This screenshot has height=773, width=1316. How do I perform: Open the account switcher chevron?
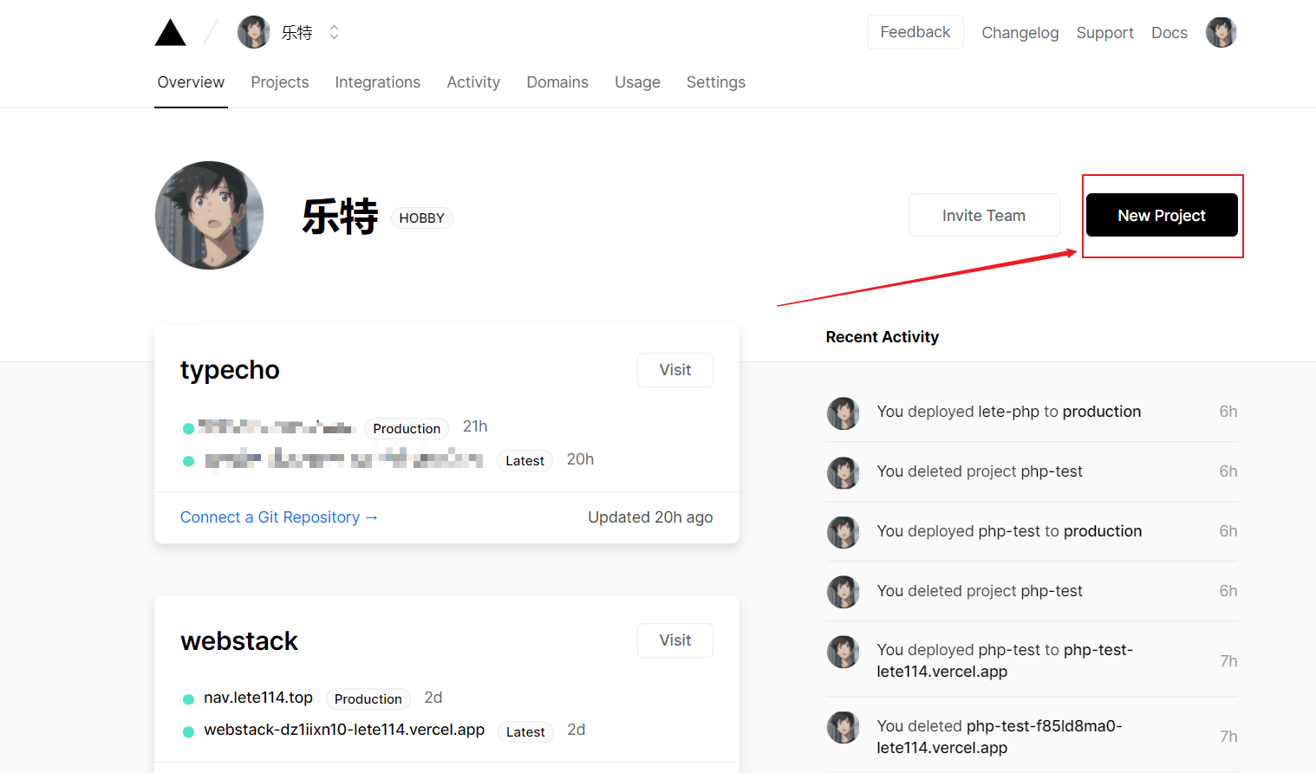[x=334, y=33]
